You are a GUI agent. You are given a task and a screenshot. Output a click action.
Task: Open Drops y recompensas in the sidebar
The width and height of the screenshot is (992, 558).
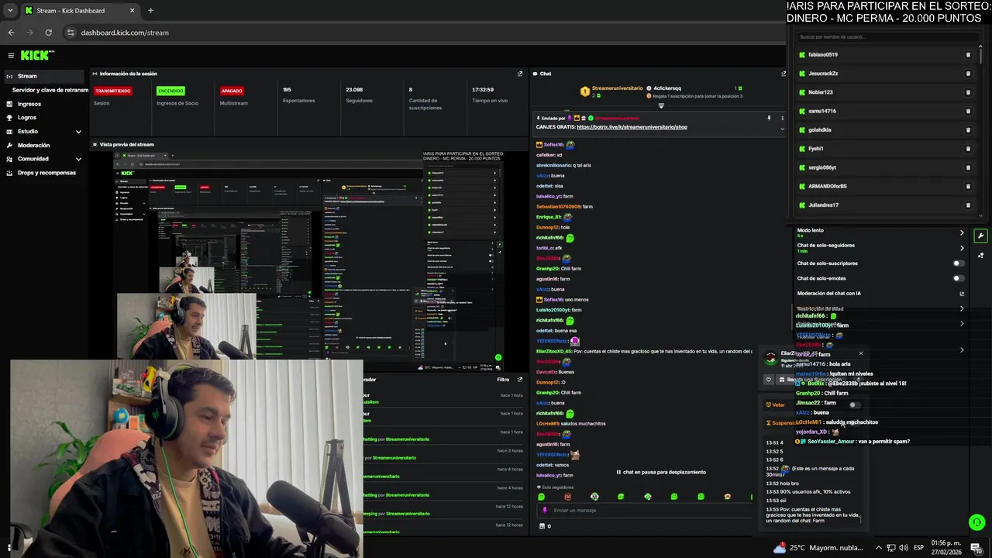[46, 173]
